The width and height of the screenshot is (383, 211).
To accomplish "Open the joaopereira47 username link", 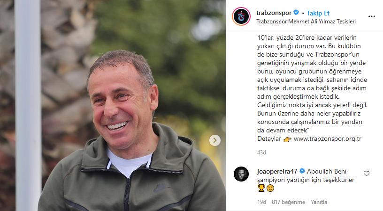I will tap(277, 171).
